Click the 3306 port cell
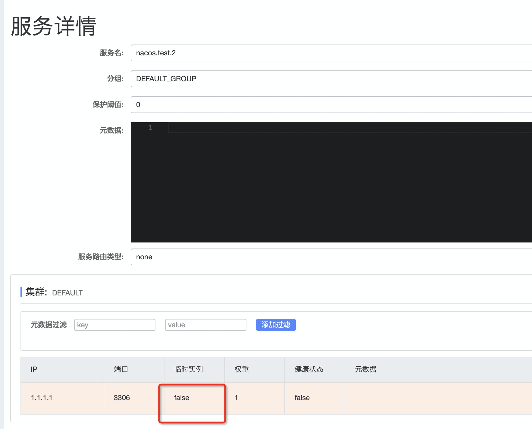This screenshot has height=429, width=532. [122, 398]
